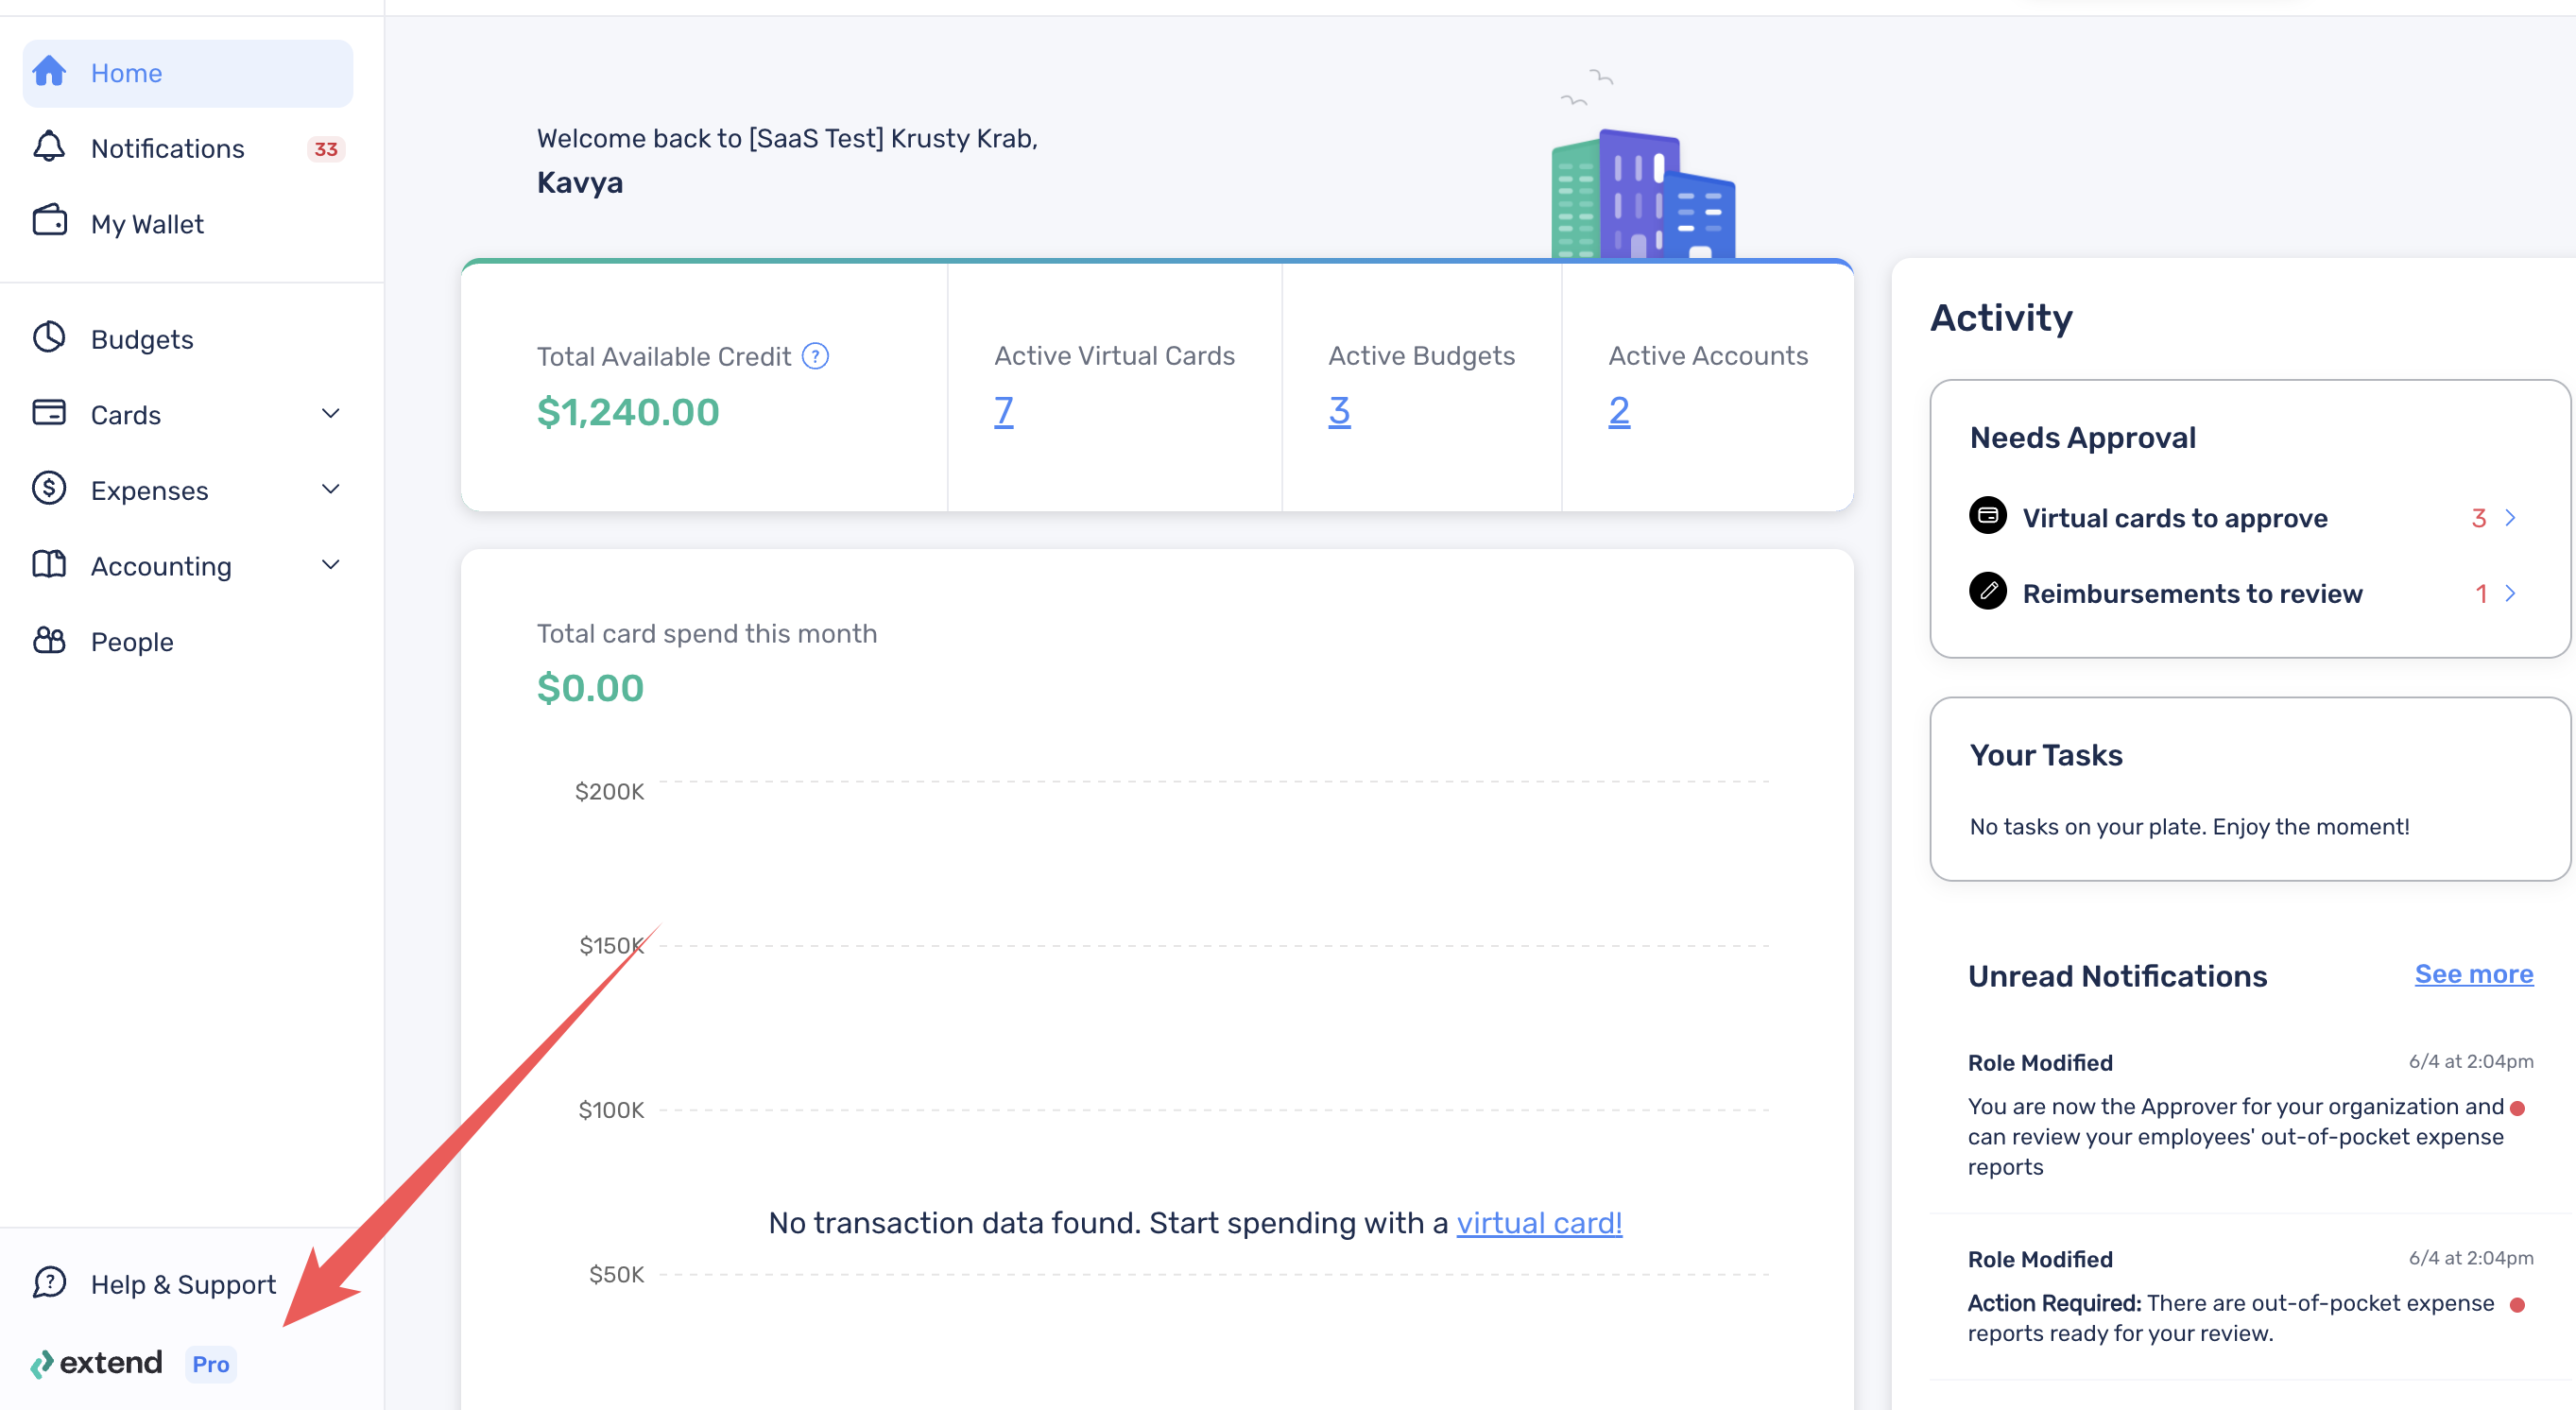
Task: Click the $200K chart axis label
Action: pyautogui.click(x=609, y=791)
